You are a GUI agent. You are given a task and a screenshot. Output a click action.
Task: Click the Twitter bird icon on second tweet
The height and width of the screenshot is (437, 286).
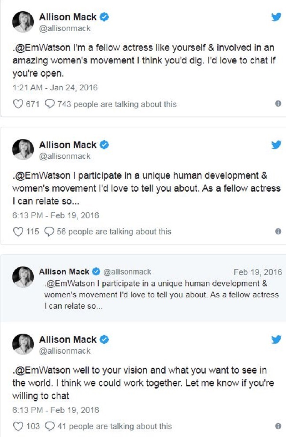[x=276, y=144]
